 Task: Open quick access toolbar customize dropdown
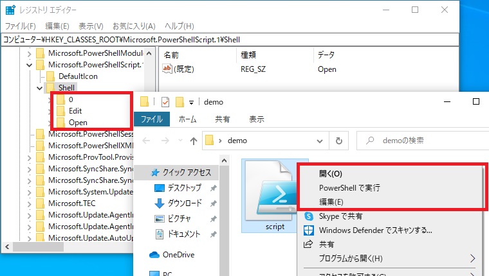click(191, 102)
